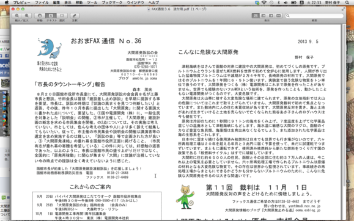Open the ブックマーク menu
This screenshot has height=221, width=354.
click(x=112, y=2)
